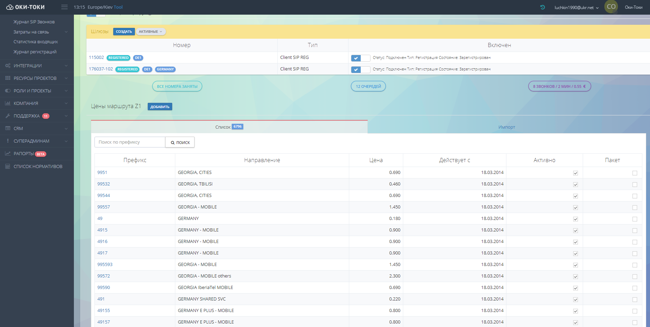Click the Company bar chart icon
Image resolution: width=650 pixels, height=327 pixels.
point(8,103)
